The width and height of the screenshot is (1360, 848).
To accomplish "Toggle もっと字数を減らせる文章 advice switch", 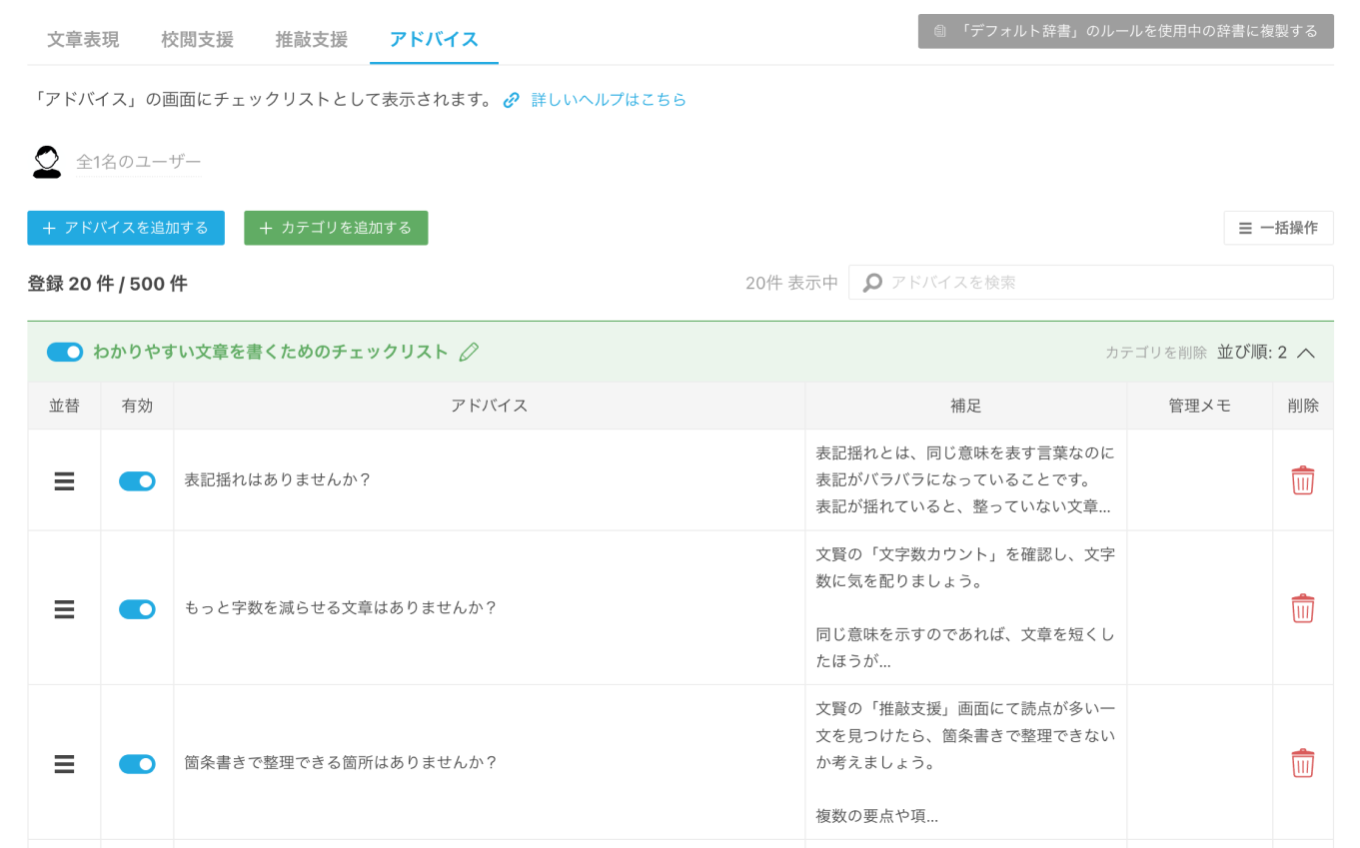I will tap(137, 609).
